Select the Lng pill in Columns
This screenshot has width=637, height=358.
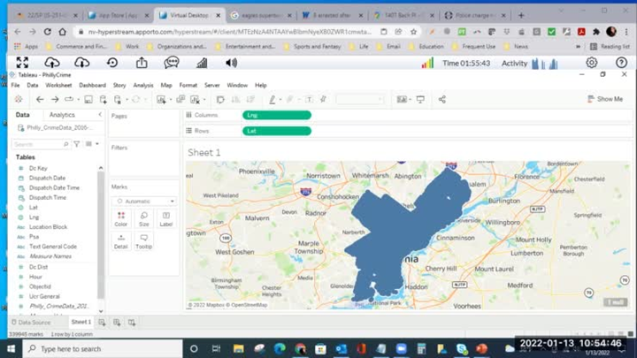[276, 115]
